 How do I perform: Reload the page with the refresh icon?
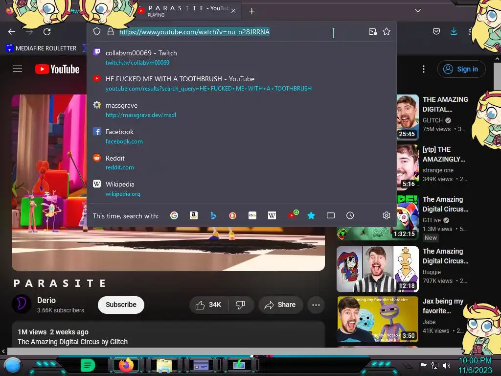47,32
